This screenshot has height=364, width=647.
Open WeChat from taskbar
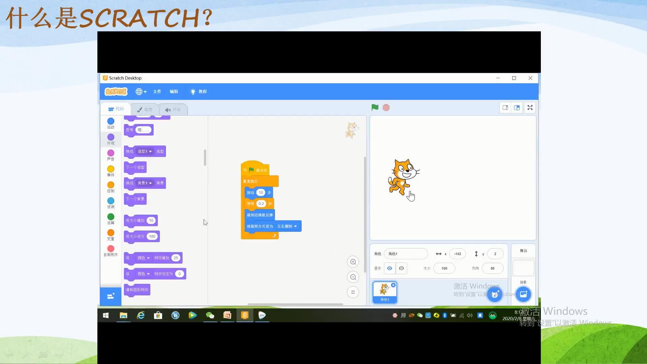tap(210, 315)
